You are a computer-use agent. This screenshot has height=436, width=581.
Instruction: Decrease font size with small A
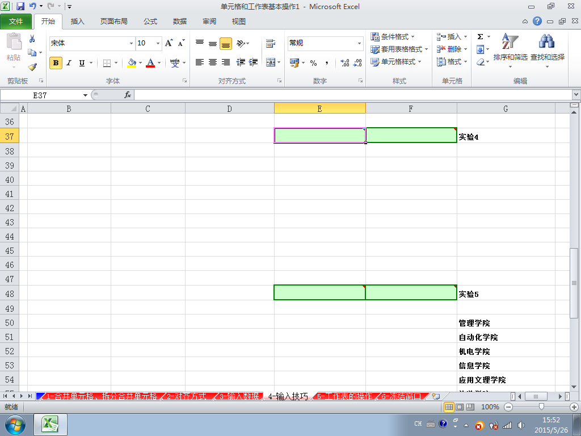point(181,43)
